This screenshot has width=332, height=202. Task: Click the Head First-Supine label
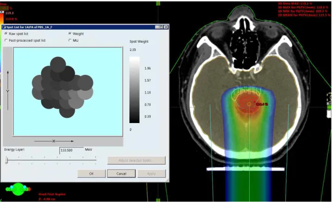click(x=52, y=194)
